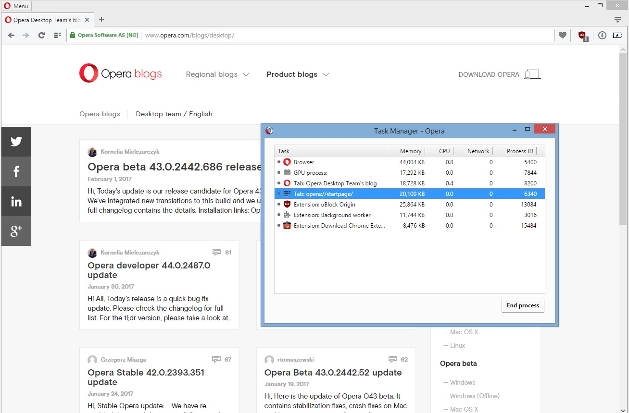The height and width of the screenshot is (413, 629).
Task: Open Desktop team / English breadcrumb
Action: pyautogui.click(x=174, y=114)
